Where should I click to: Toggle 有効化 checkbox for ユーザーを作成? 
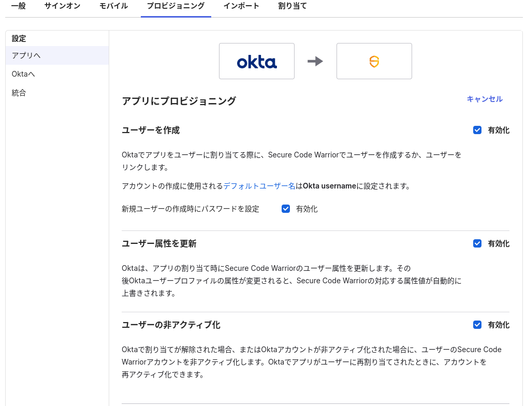click(x=477, y=130)
